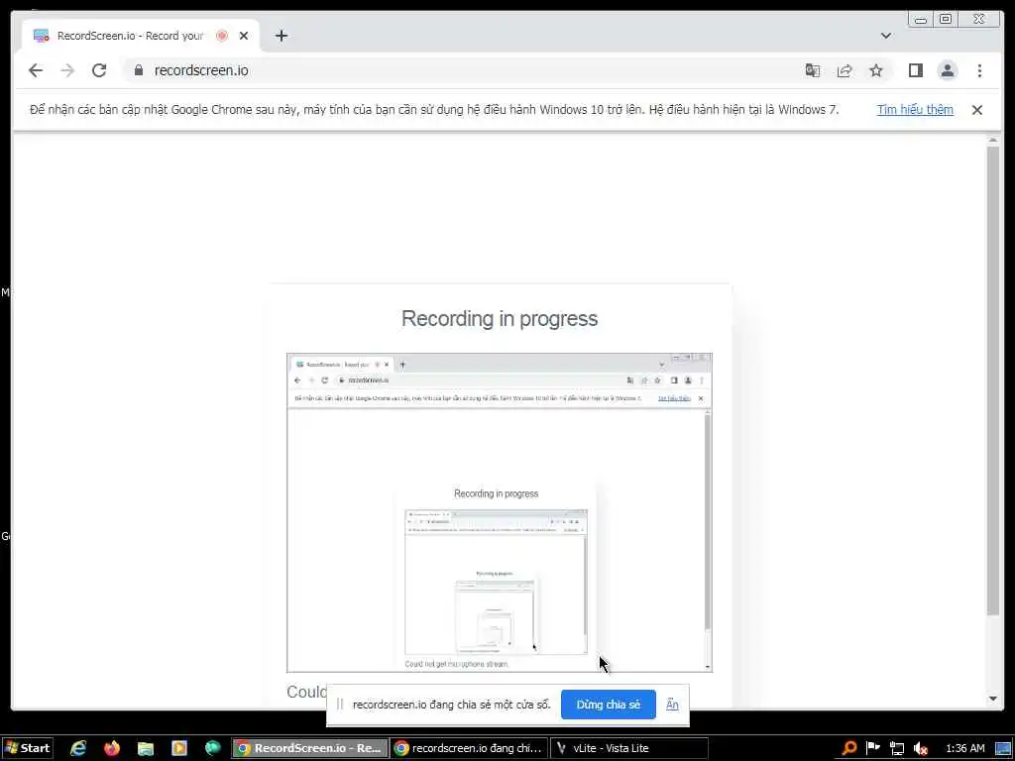
Task: Open a new tab with plus button
Action: (x=281, y=36)
